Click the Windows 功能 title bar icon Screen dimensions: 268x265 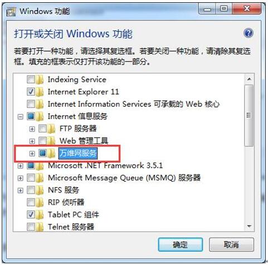pos(11,12)
